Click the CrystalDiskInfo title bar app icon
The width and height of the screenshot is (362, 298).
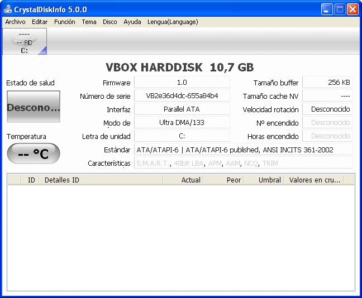pyautogui.click(x=8, y=9)
